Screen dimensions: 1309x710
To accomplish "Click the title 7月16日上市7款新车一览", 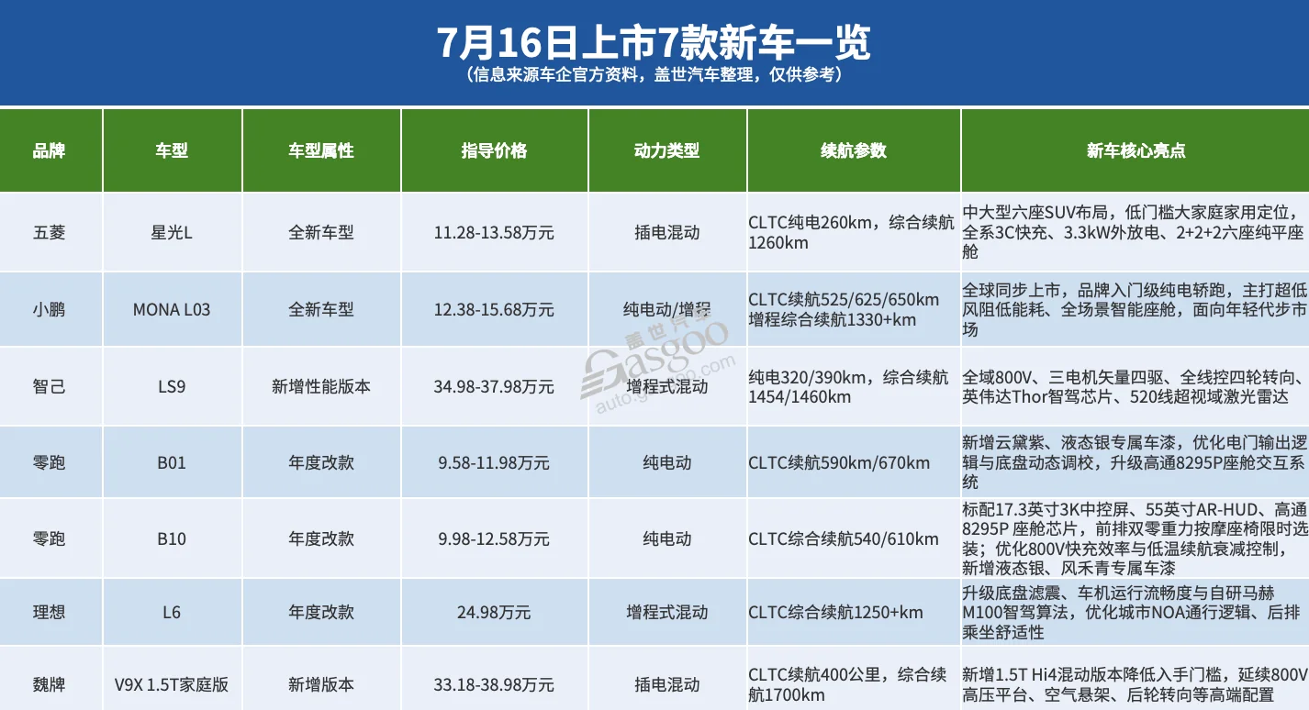I will [x=653, y=42].
